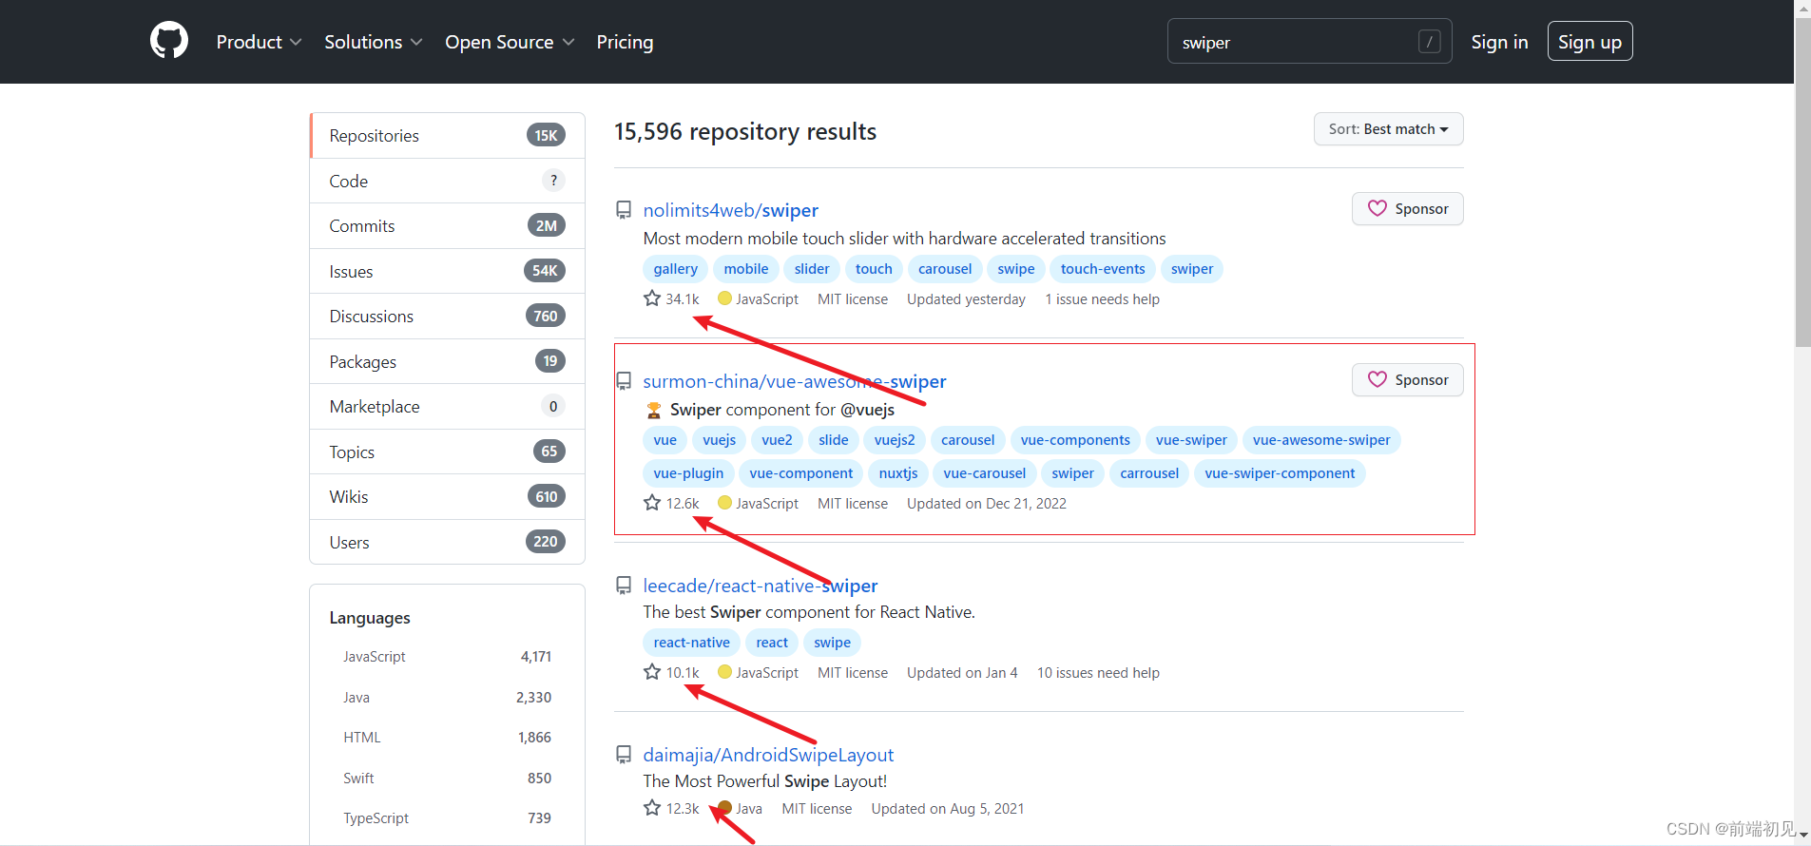The image size is (1811, 846).
Task: Filter by Java language
Action: [x=447, y=697]
